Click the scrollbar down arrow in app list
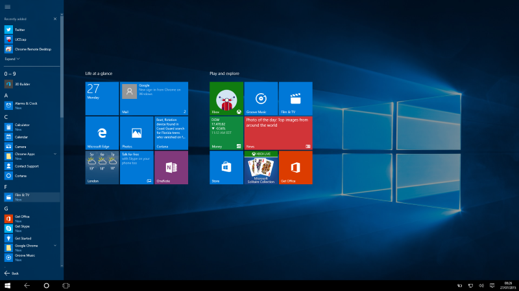This screenshot has width=519, height=291. (x=62, y=266)
